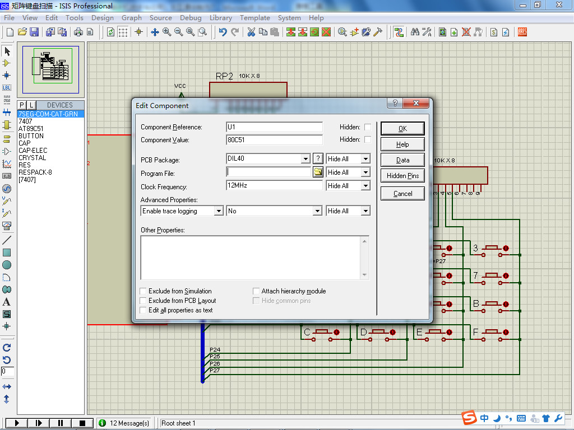Select AT89C51 in the devices list
Image resolution: width=574 pixels, height=430 pixels.
pos(31,129)
